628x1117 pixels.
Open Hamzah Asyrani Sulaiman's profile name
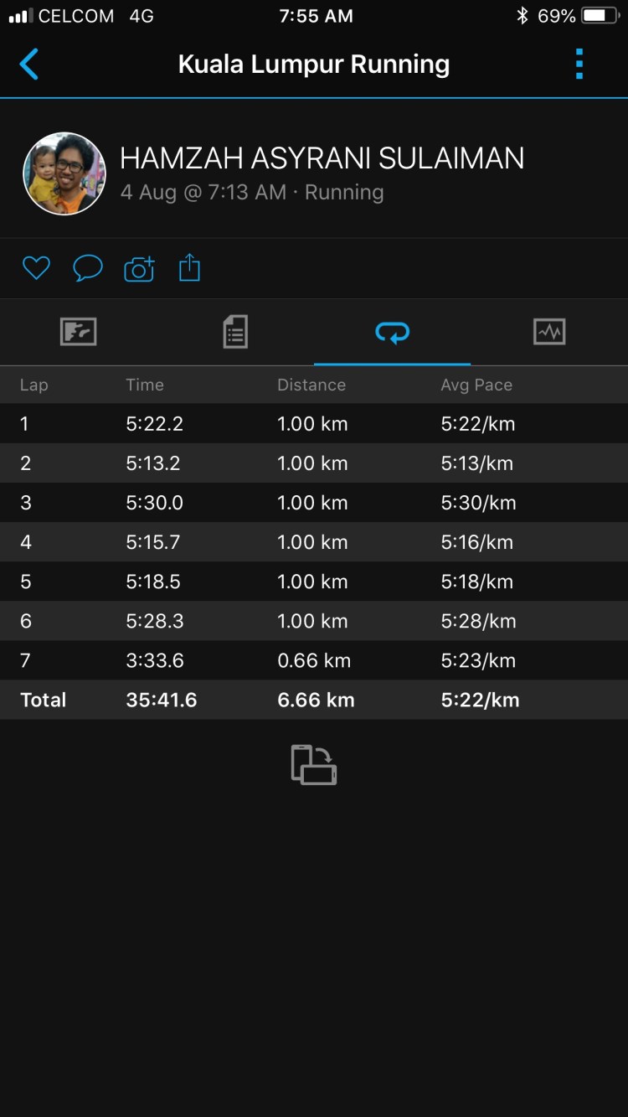coord(322,158)
